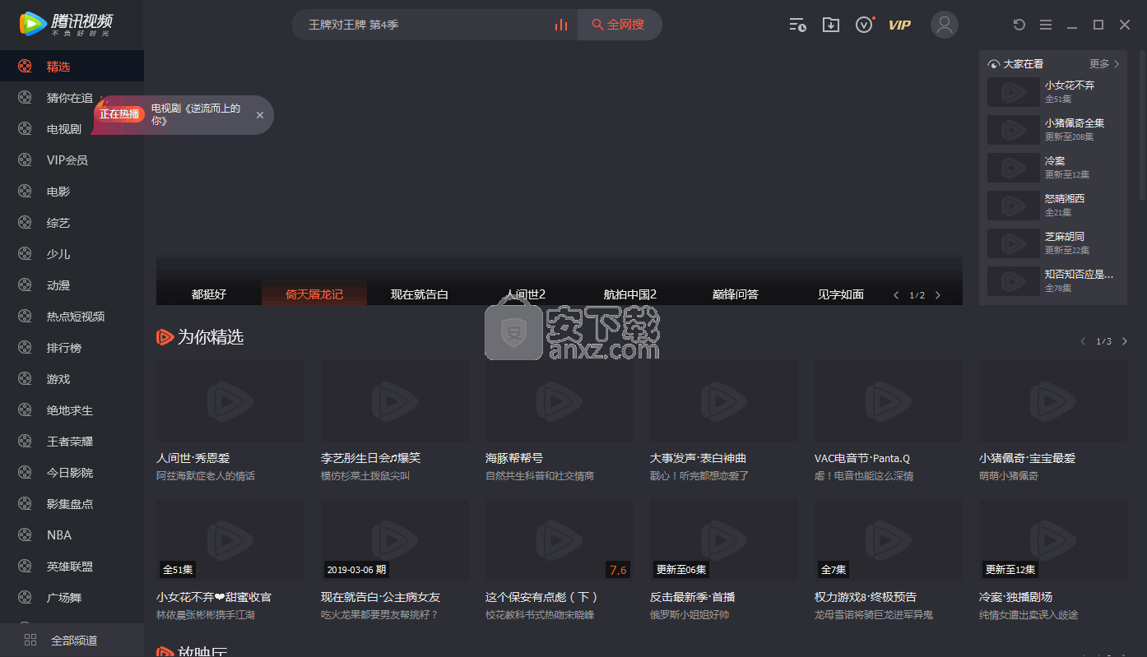Select 王者荣耀 channel in sidebar
The height and width of the screenshot is (657, 1147).
click(x=69, y=442)
